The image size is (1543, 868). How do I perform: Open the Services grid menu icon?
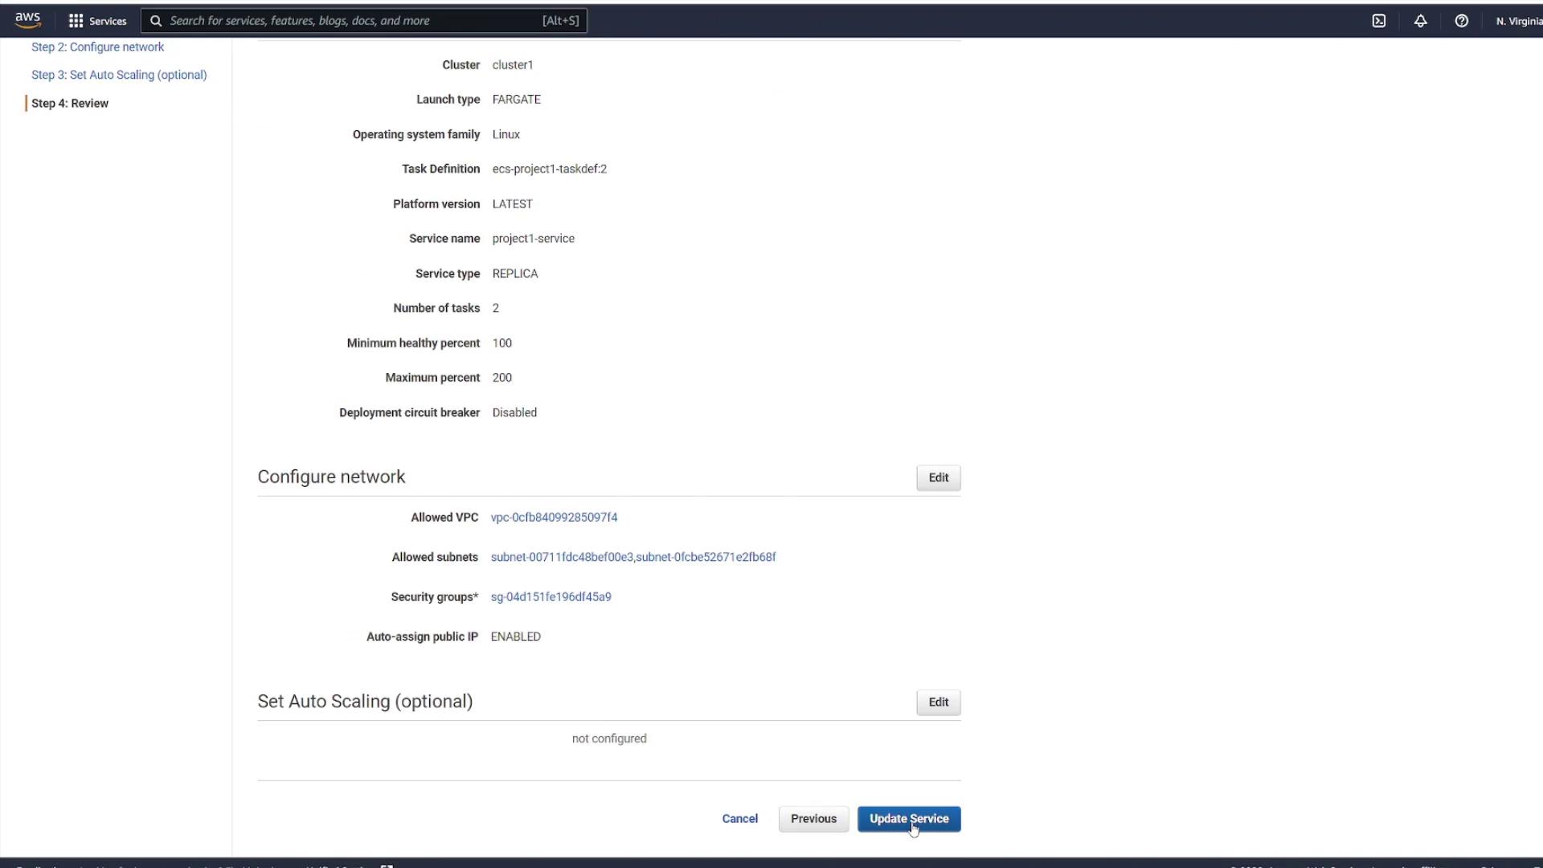coord(76,21)
